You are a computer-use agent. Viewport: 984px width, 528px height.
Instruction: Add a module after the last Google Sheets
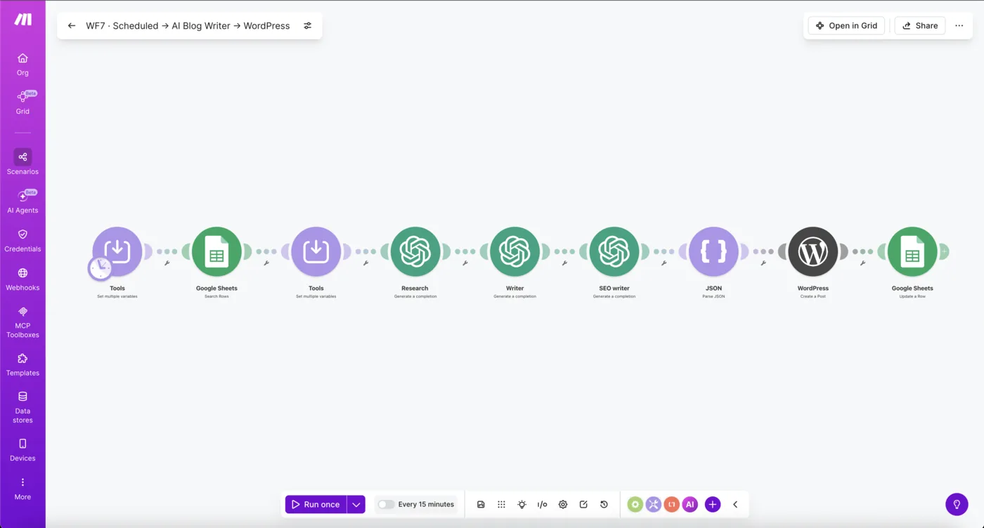pos(944,251)
